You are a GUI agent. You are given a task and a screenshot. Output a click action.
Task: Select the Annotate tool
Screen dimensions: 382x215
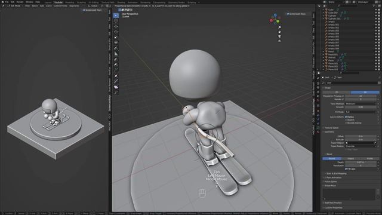(x=116, y=48)
